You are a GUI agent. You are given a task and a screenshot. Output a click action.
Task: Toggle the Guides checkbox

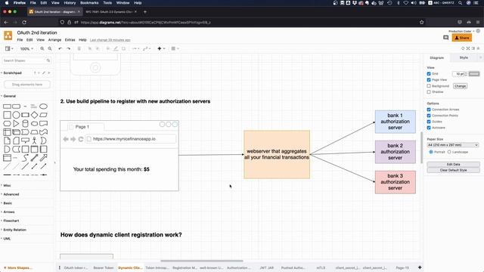pyautogui.click(x=429, y=122)
